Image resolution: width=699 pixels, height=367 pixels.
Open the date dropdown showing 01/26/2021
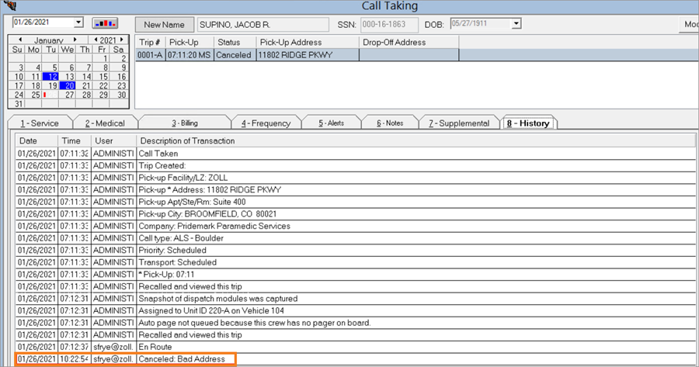point(79,23)
